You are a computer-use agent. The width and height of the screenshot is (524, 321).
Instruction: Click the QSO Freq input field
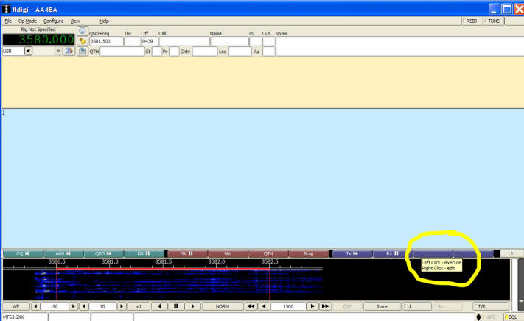(106, 41)
